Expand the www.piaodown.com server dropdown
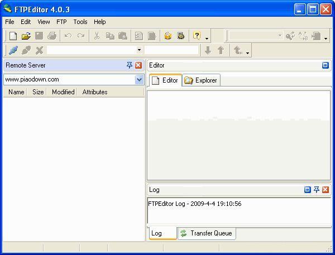The width and height of the screenshot is (335, 255). [x=139, y=80]
